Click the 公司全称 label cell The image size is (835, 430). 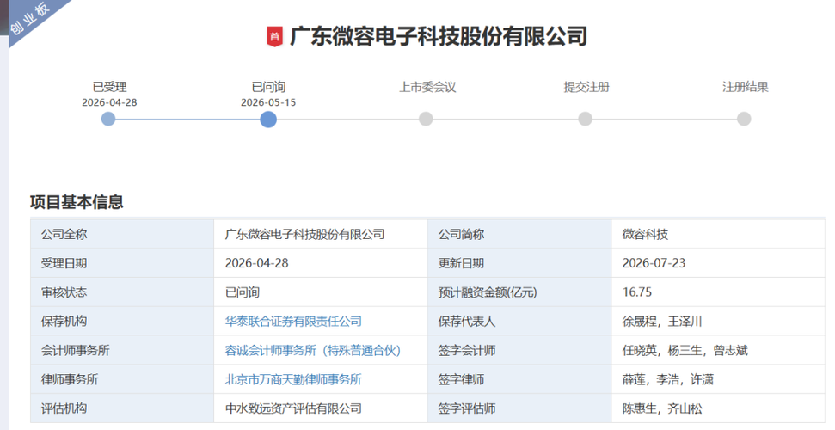(122, 234)
